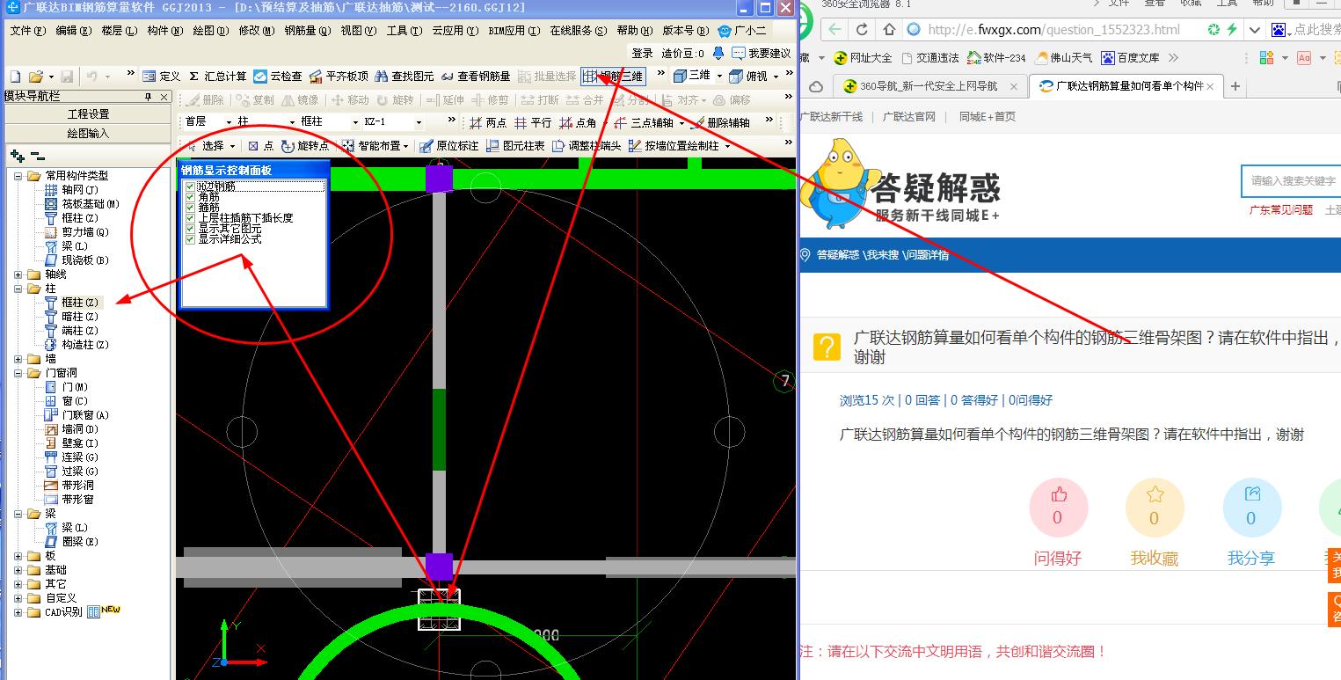1341x680 pixels.
Task: Click 旋转点 rotate point tool
Action: tap(305, 146)
